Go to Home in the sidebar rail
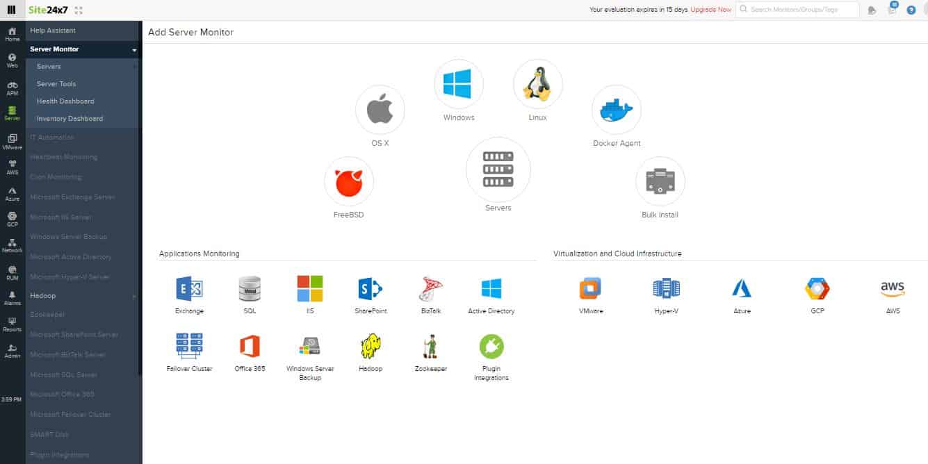Viewport: 928px width, 464px height. point(12,35)
